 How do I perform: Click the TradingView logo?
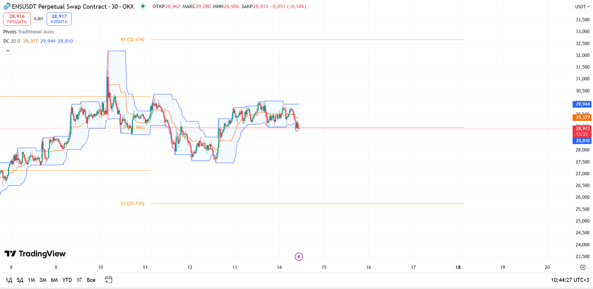point(35,254)
